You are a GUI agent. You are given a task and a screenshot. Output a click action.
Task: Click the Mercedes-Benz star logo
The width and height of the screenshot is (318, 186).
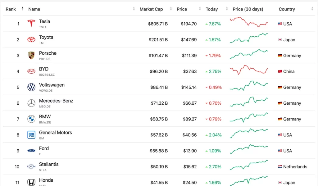(x=31, y=103)
